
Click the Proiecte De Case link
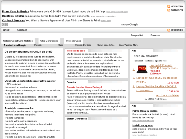(83, 45)
